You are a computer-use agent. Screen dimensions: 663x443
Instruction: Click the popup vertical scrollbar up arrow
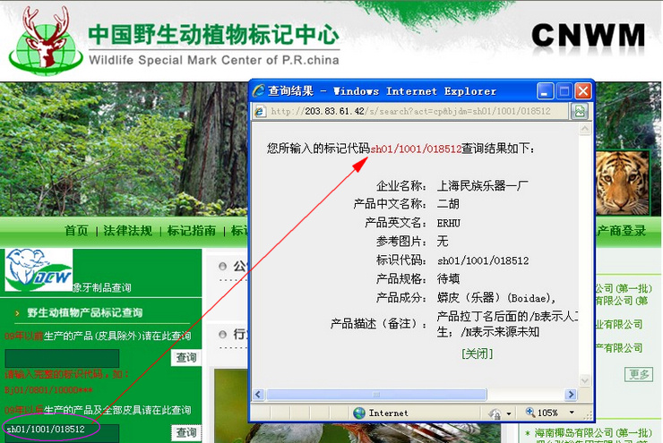pos(585,129)
